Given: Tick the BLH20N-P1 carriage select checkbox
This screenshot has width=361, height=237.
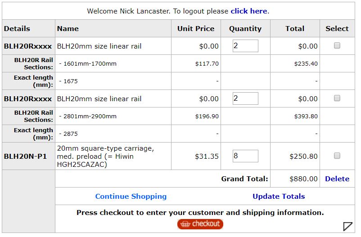Looking at the screenshot, I should pyautogui.click(x=337, y=156).
